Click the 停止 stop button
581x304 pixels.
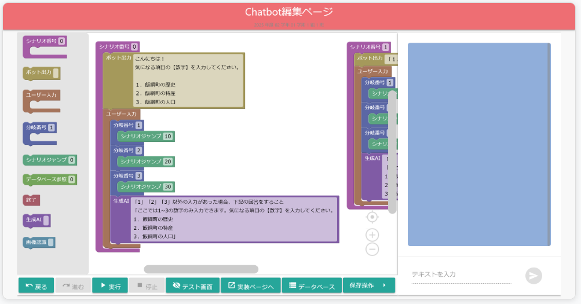point(147,286)
